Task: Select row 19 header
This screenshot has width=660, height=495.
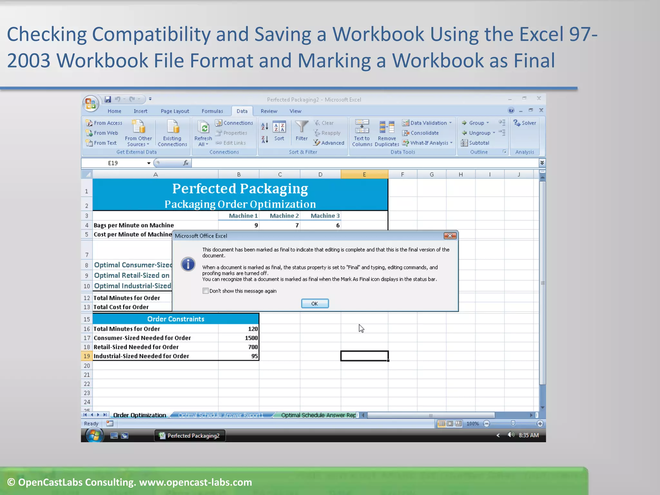Action: [x=87, y=356]
